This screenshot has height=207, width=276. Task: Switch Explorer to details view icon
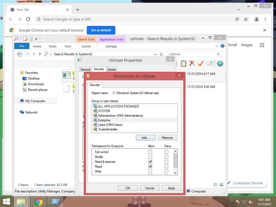click(215, 184)
